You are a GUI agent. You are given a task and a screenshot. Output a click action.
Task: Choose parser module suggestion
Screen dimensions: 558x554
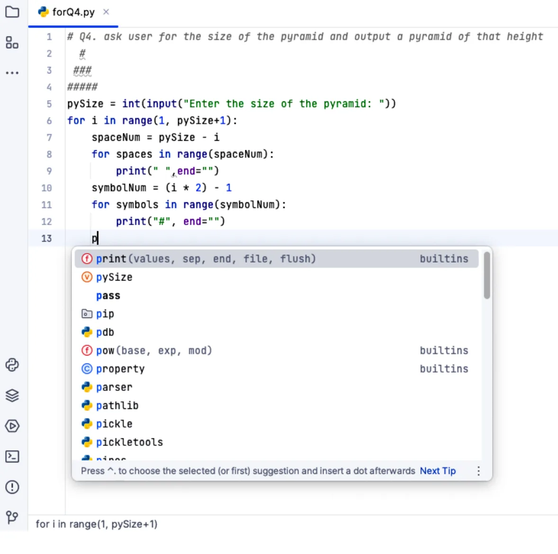tap(276, 387)
